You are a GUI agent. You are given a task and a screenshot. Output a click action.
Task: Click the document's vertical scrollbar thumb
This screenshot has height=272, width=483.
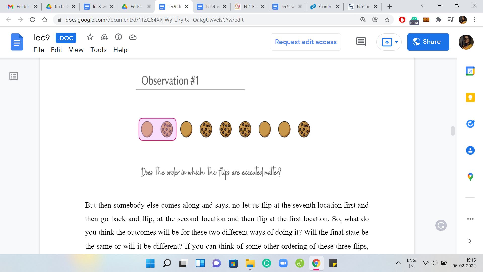pyautogui.click(x=453, y=131)
